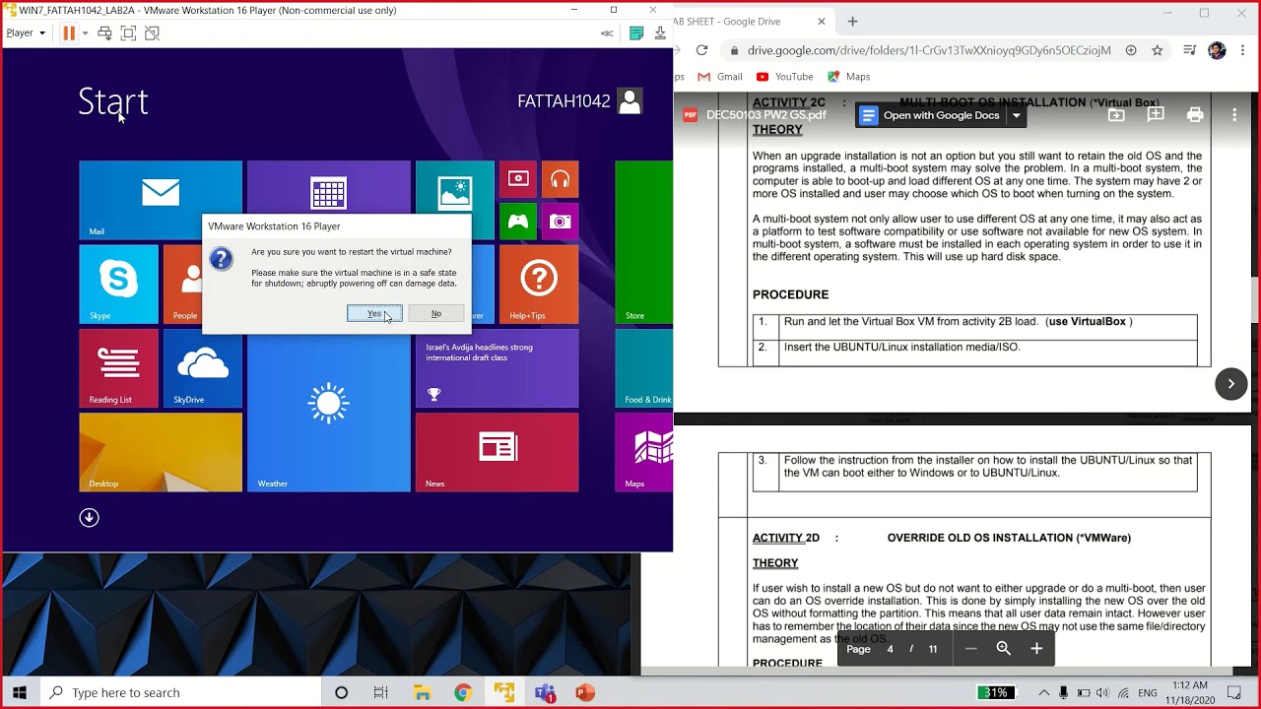The image size is (1261, 709).
Task: Bookmark this page with the star icon
Action: [1158, 50]
